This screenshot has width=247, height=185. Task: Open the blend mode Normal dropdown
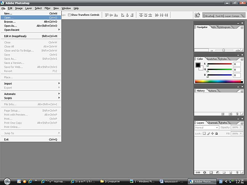click(x=207, y=127)
